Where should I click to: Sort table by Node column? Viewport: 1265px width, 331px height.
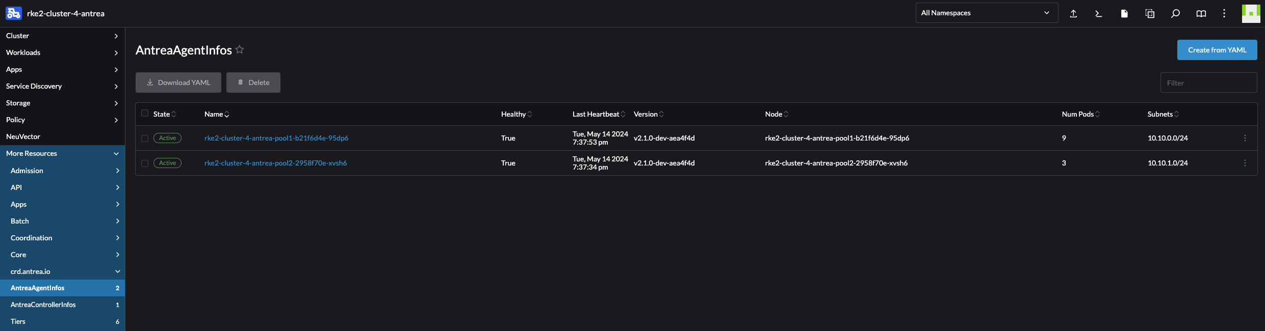pyautogui.click(x=777, y=114)
